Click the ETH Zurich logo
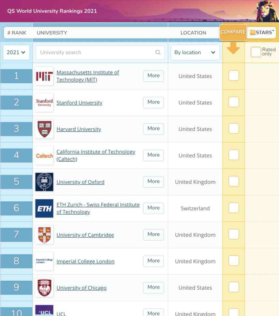Image resolution: width=279 pixels, height=316 pixels. pyautogui.click(x=44, y=208)
